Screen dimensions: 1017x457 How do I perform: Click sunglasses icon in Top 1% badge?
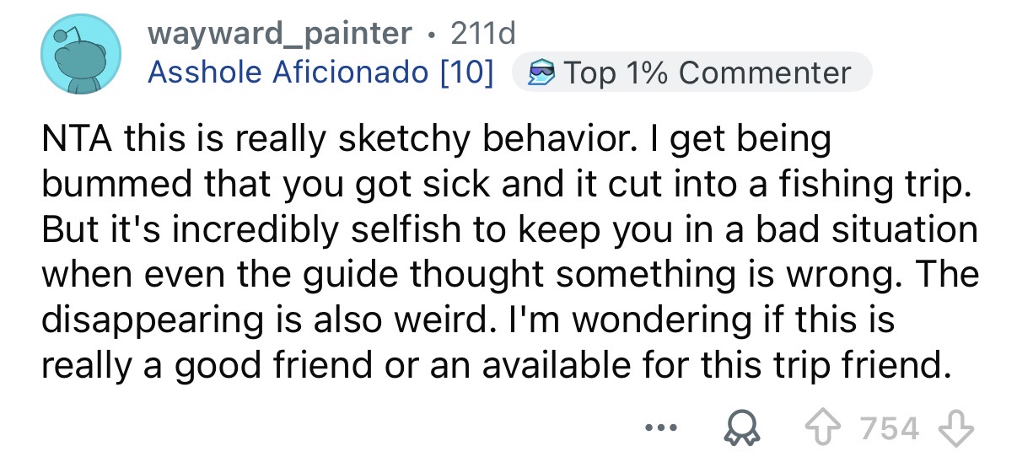[x=541, y=73]
